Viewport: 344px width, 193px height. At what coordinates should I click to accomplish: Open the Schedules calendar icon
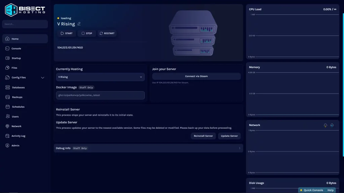(7, 107)
